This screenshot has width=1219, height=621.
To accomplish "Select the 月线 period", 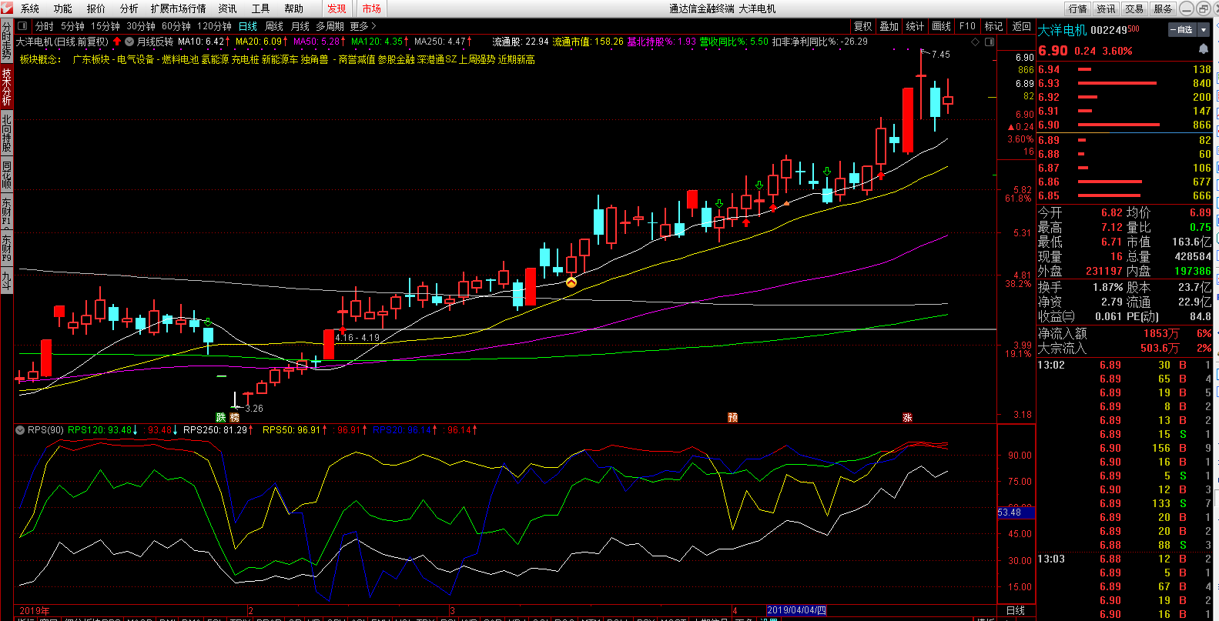I will tap(300, 26).
